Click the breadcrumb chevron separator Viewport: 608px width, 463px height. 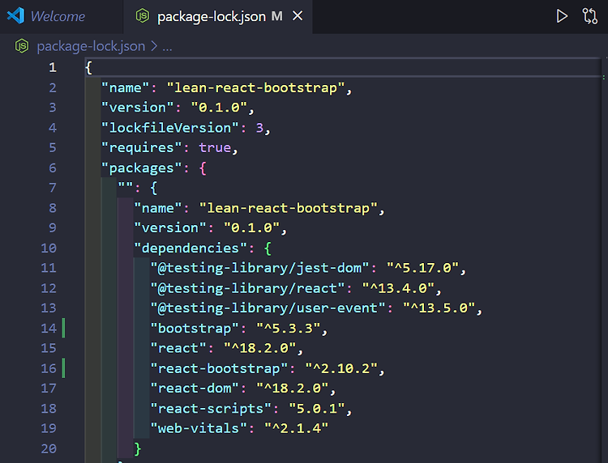(154, 46)
